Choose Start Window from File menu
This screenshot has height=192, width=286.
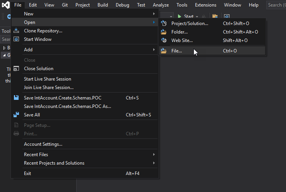pyautogui.click(x=85, y=39)
